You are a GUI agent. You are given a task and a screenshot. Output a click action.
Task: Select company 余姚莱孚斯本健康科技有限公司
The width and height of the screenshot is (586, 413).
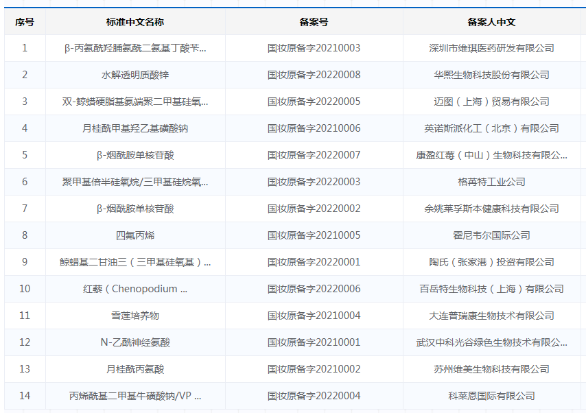point(491,209)
